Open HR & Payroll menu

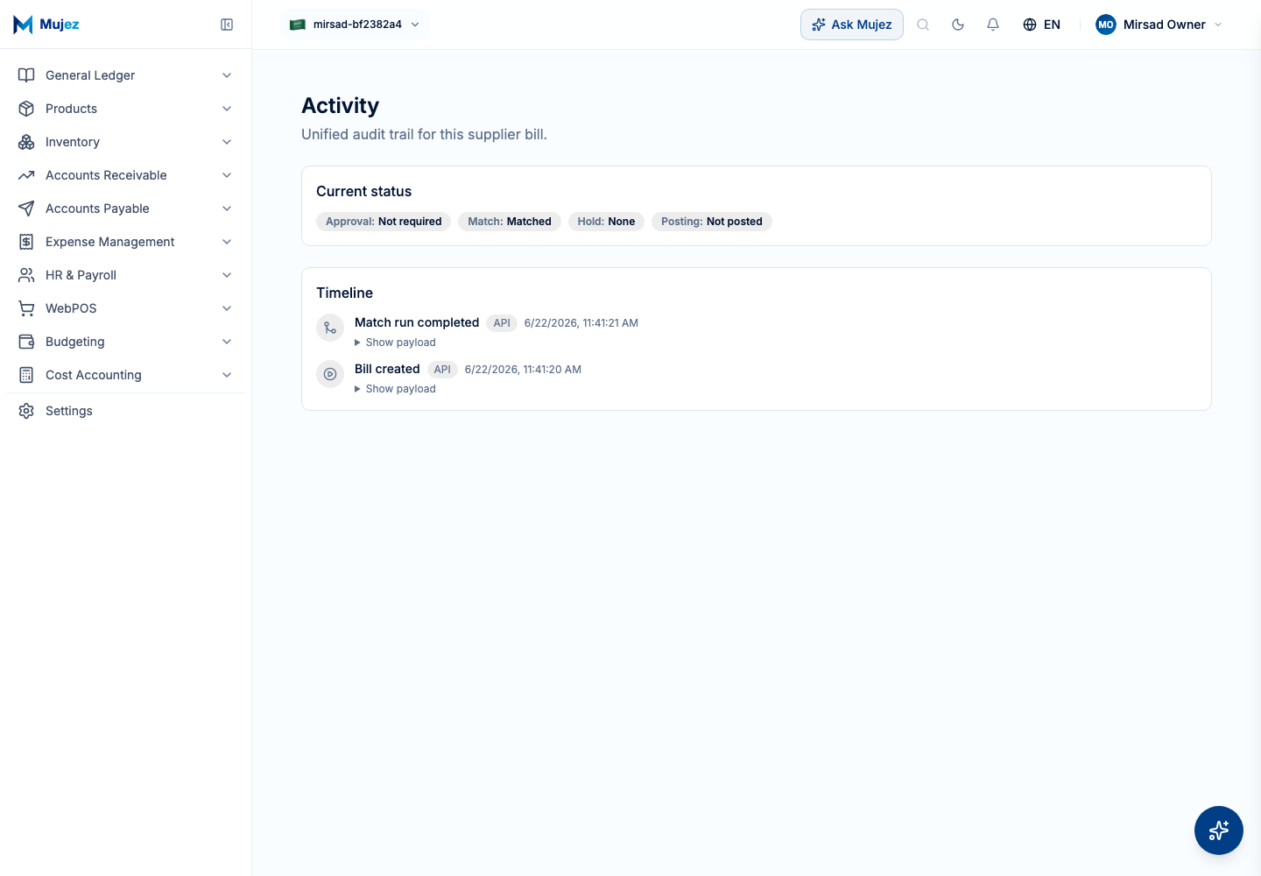(125, 275)
